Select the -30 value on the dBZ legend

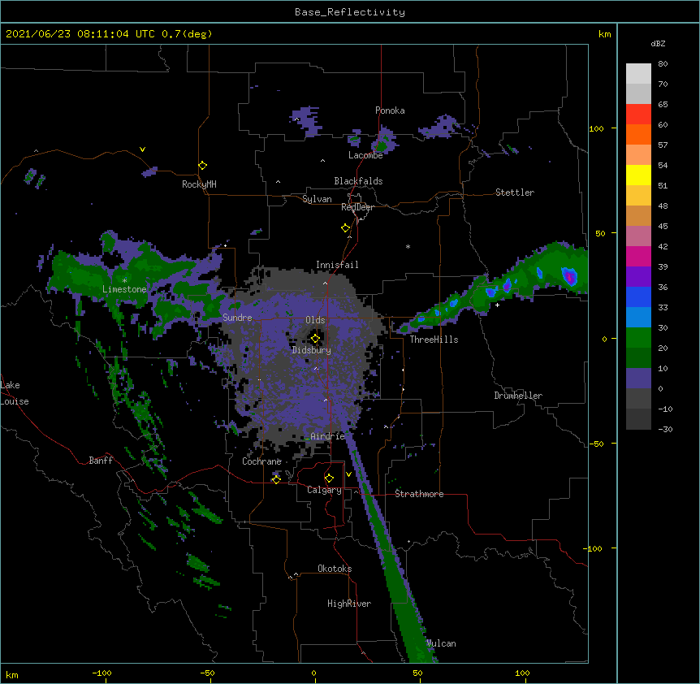[665, 429]
